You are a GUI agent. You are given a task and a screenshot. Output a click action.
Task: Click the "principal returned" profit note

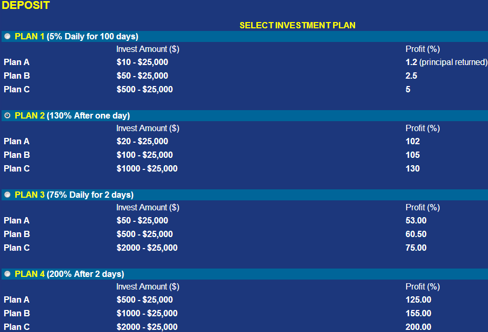pyautogui.click(x=453, y=62)
